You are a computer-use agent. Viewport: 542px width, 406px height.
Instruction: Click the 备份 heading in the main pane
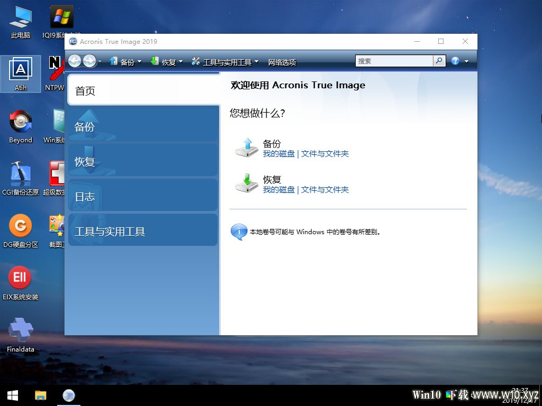(272, 144)
